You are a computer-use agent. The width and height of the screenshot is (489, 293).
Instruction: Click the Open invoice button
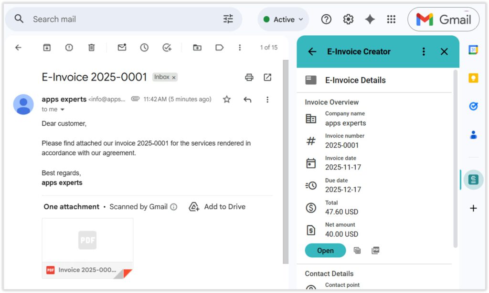(325, 251)
